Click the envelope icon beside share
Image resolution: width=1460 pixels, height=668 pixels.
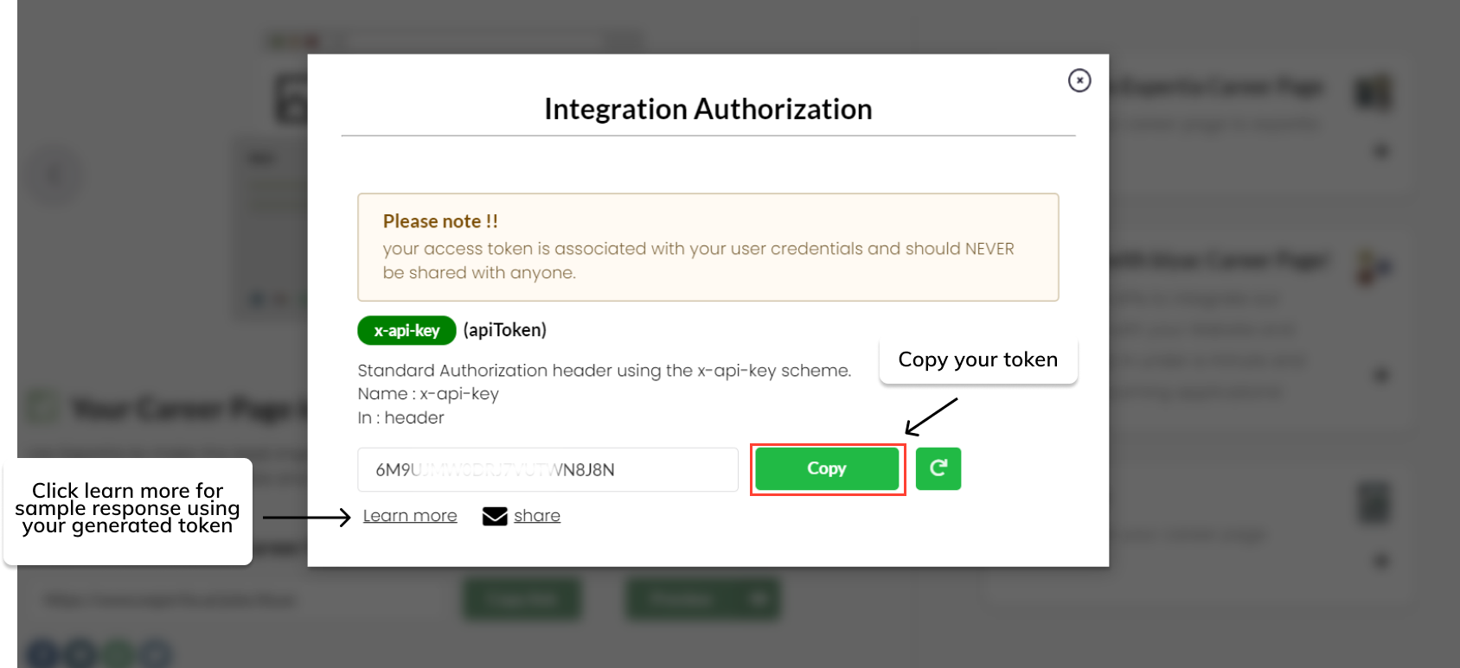[495, 516]
